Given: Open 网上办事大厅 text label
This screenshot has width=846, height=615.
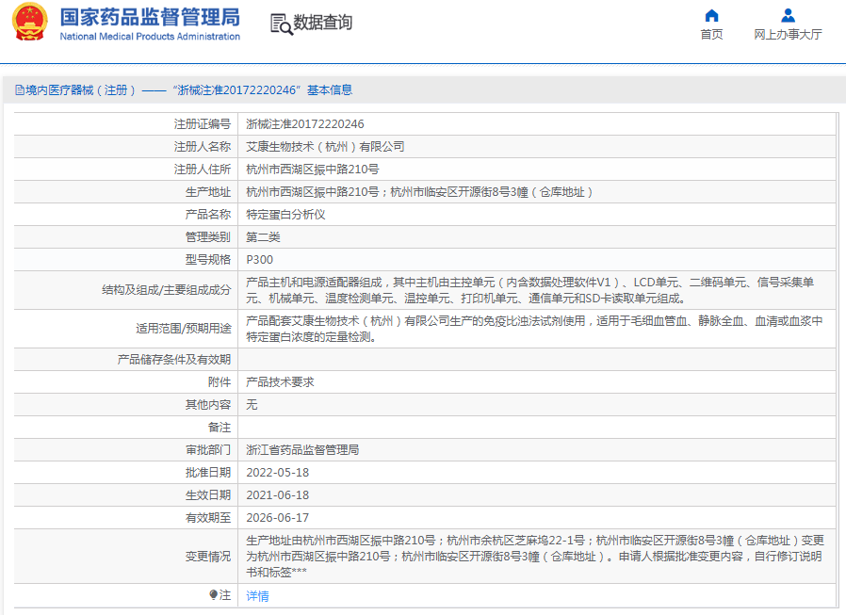Looking at the screenshot, I should [788, 35].
